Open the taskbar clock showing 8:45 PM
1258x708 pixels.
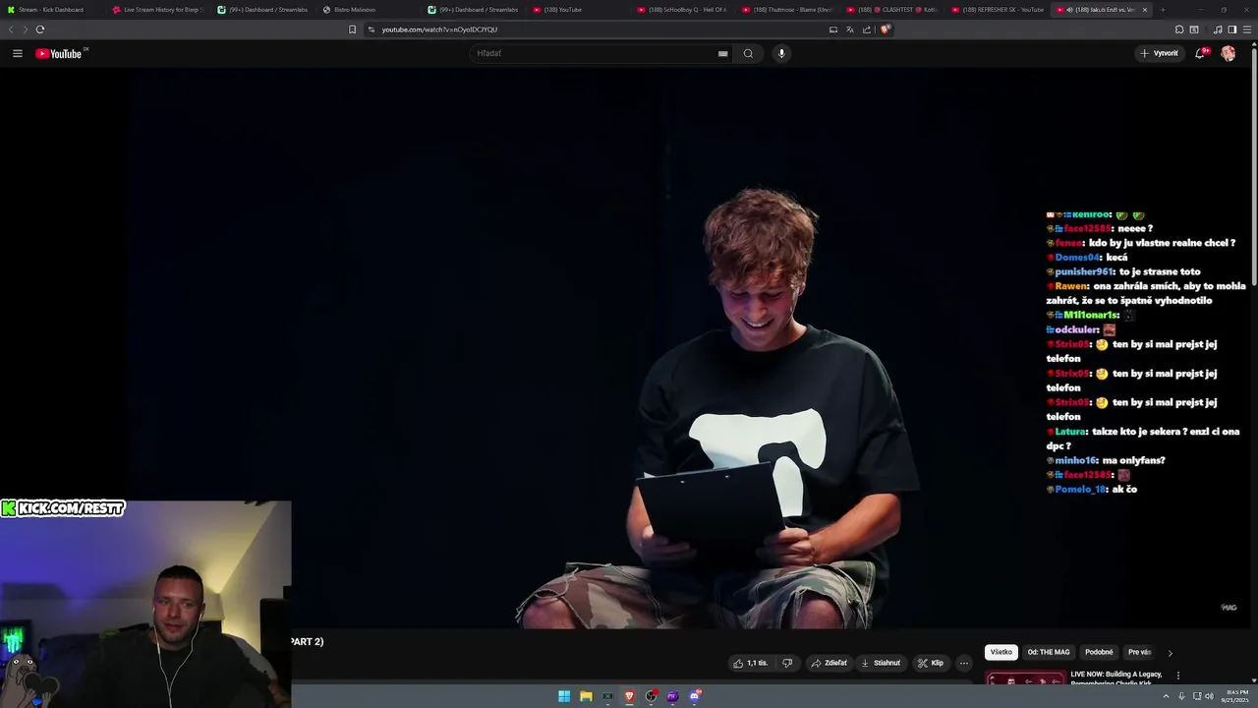1236,696
